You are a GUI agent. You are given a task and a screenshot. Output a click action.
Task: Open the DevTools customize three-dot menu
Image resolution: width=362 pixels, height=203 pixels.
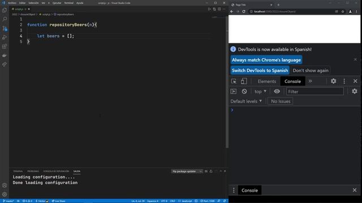344,81
